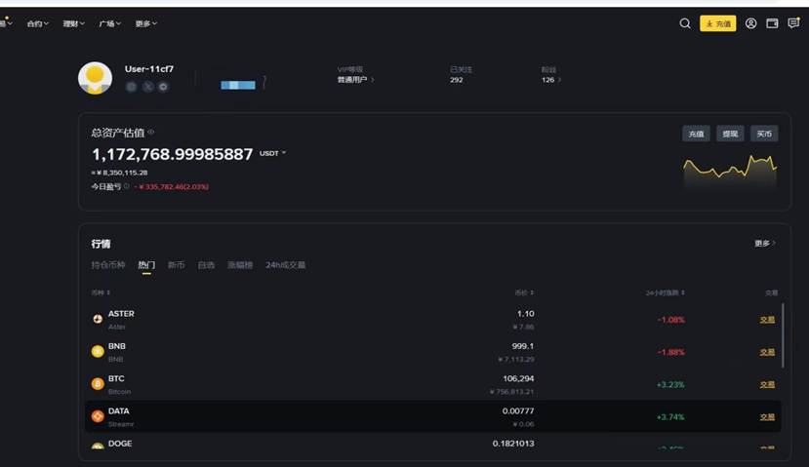809x467 pixels.
Task: Open the messages chat icon
Action: coord(793,23)
